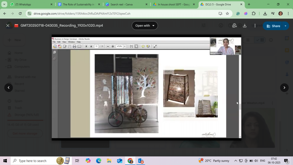Open Chrome tab search chevron
The image size is (293, 165).
pyautogui.click(x=4, y=4)
